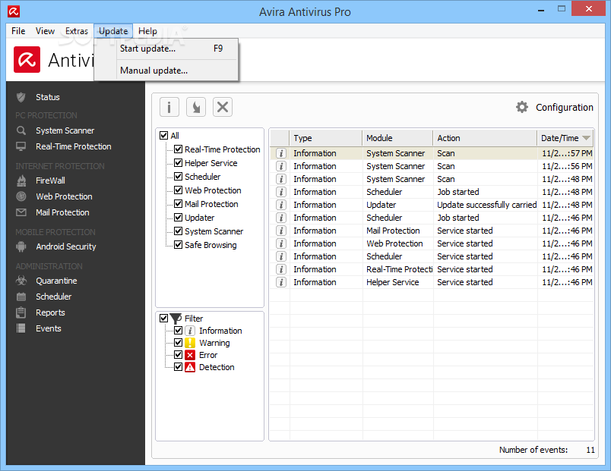Viewport: 611px width, 471px height.
Task: Click the Quarantine biohazard icon
Action: coord(21,281)
